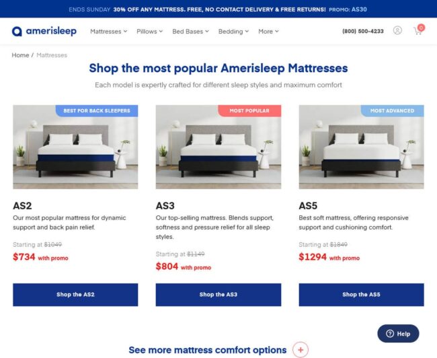Viewport: 437px width, 358px height.
Task: Open the More navigation menu
Action: pos(268,31)
